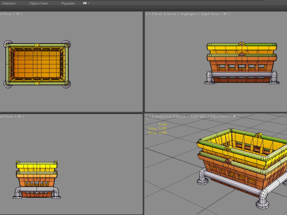287x215 pixels.
Task: Click the Total statistics heading
Action: click(x=163, y=124)
